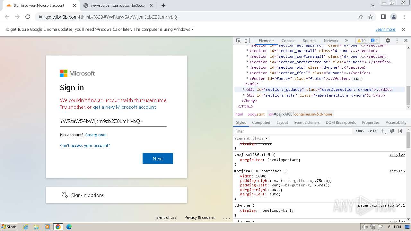Viewport: 411px width, 231px height.
Task: Click 'Can't access your account?' link
Action: (85, 145)
